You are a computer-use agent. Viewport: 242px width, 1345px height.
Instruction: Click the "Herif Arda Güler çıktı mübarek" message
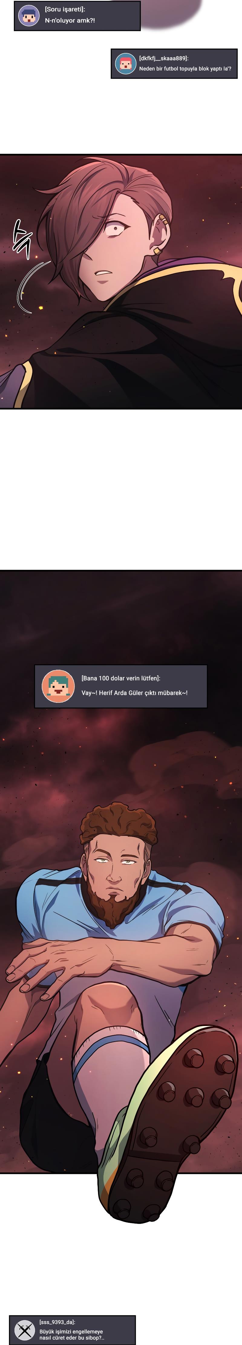135,693
